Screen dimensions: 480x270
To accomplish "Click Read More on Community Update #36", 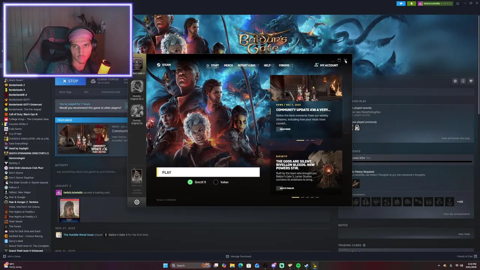I will [285, 129].
